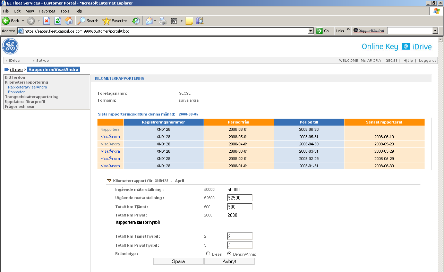Click Avbryt button
Image resolution: width=444 pixels, height=272 pixels.
point(229,261)
